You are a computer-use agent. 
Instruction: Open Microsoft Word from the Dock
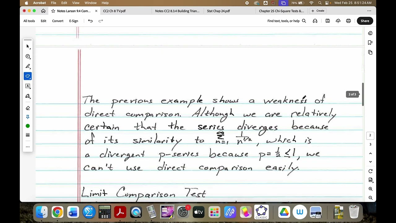tap(73, 212)
